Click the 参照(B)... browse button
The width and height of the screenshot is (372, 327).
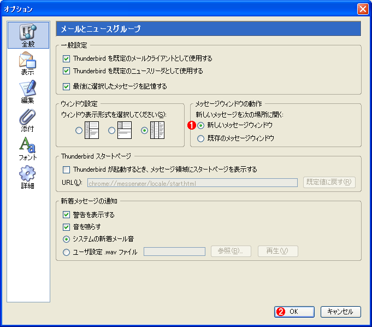tap(231, 251)
